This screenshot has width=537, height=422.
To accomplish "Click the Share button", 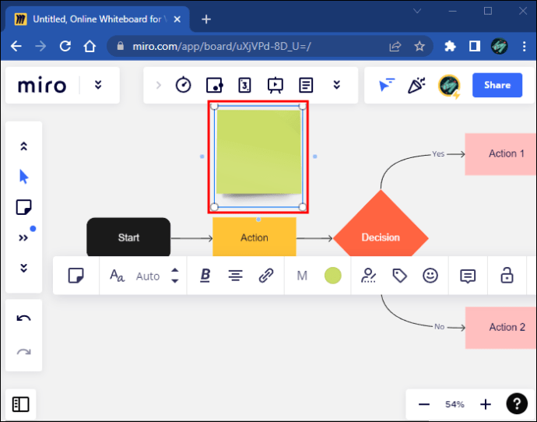I will click(497, 85).
